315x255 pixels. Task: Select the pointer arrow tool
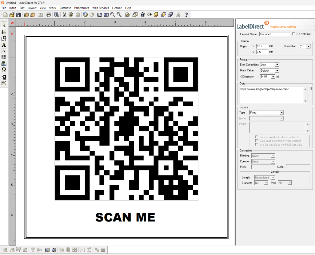point(4,25)
